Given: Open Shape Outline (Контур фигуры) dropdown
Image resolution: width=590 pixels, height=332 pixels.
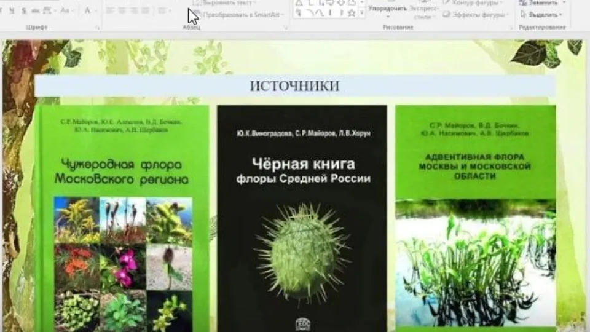Looking at the screenshot, I should [x=473, y=2].
